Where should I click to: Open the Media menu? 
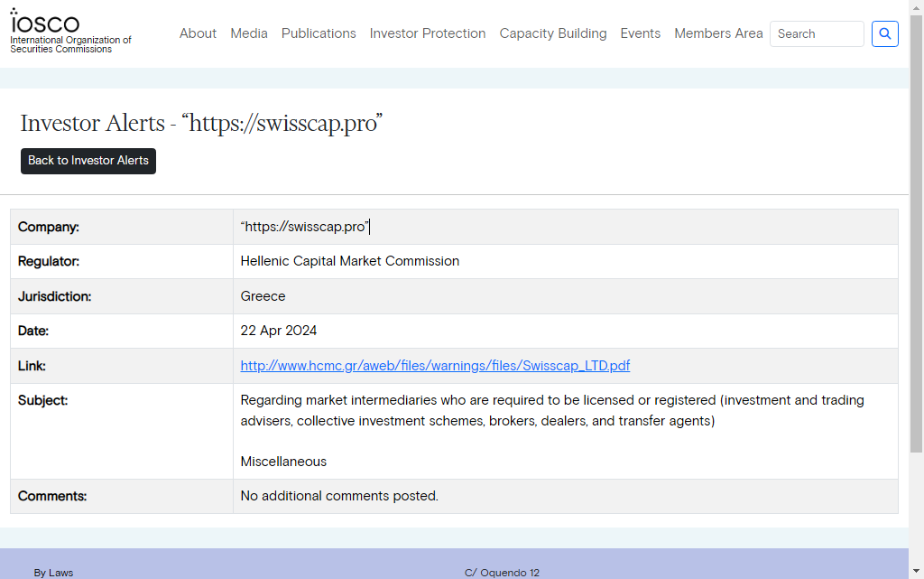point(249,33)
